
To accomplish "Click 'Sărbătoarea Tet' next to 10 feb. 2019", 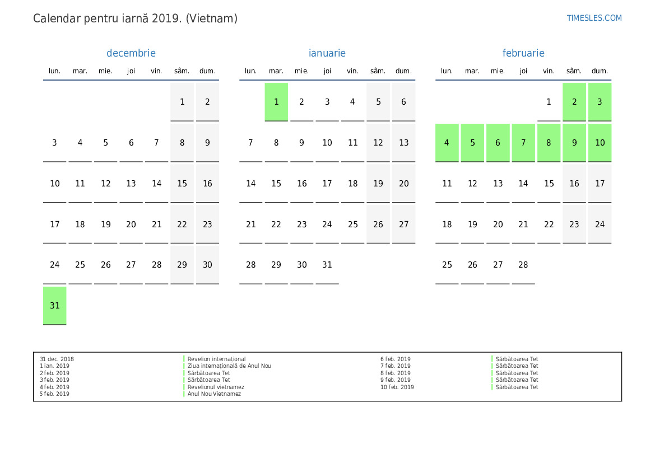I will (x=517, y=387).
